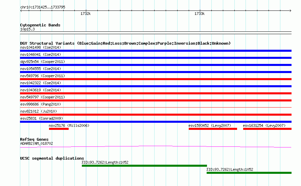Click the UCSC segmental duplications track title
This screenshot has width=301, height=186.
[x=52, y=158]
